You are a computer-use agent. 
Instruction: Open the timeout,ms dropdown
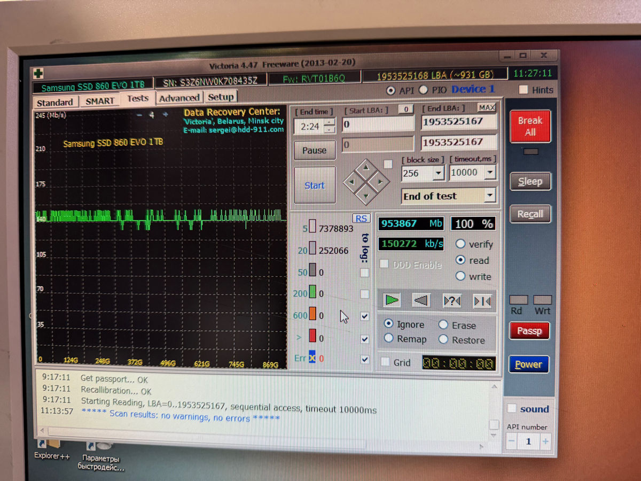[x=489, y=173]
